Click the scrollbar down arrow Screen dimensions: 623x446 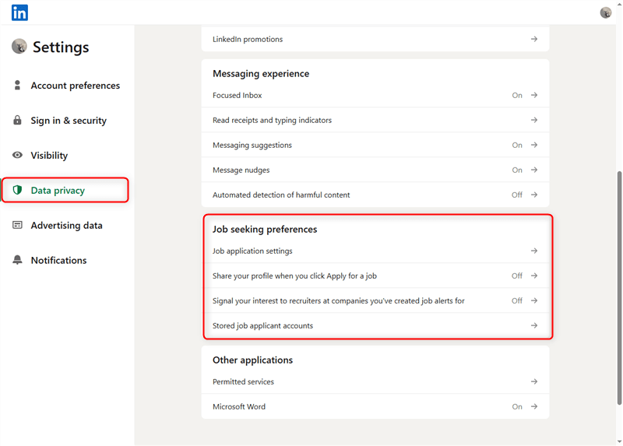619,441
